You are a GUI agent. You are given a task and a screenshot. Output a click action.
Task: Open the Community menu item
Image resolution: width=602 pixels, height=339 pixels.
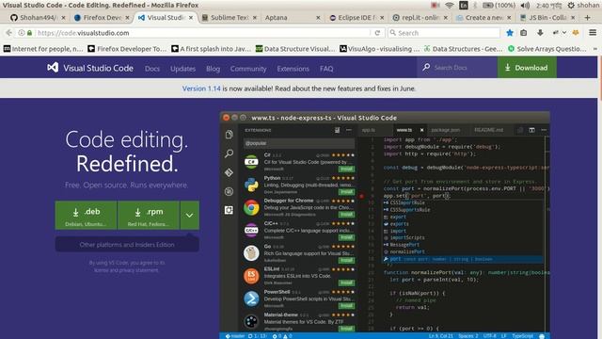tap(248, 69)
